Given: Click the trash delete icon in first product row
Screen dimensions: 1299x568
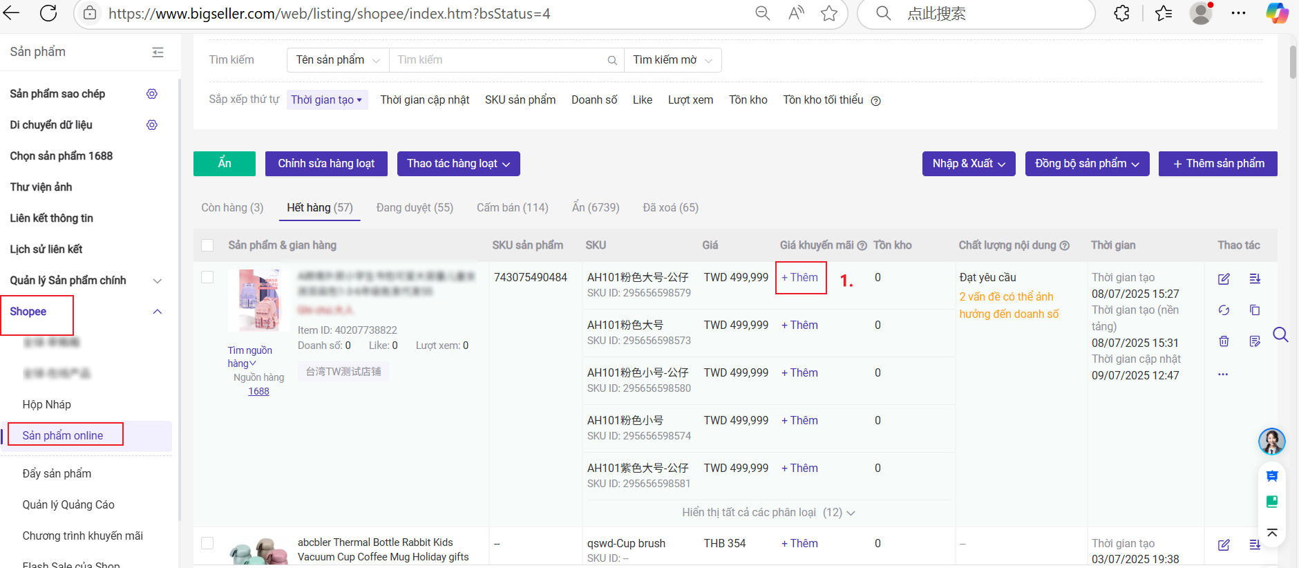Looking at the screenshot, I should coord(1224,341).
